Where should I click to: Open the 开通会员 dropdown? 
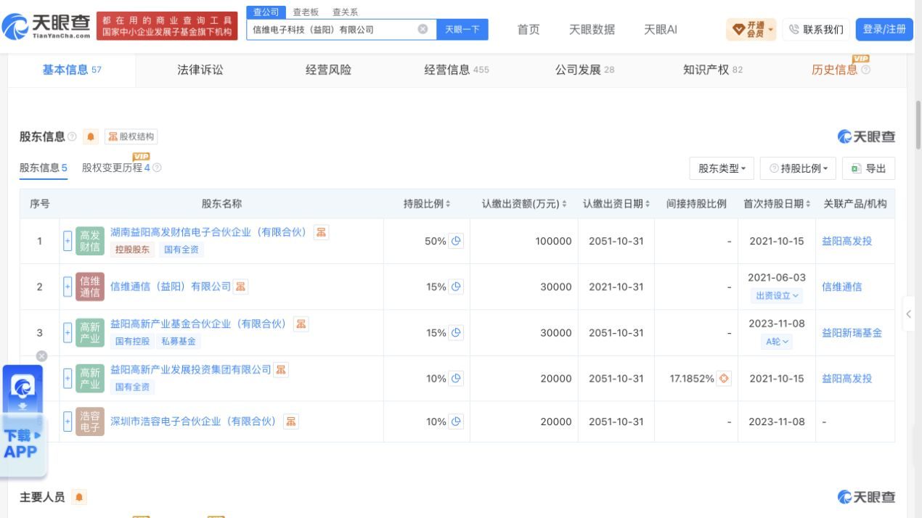(751, 29)
